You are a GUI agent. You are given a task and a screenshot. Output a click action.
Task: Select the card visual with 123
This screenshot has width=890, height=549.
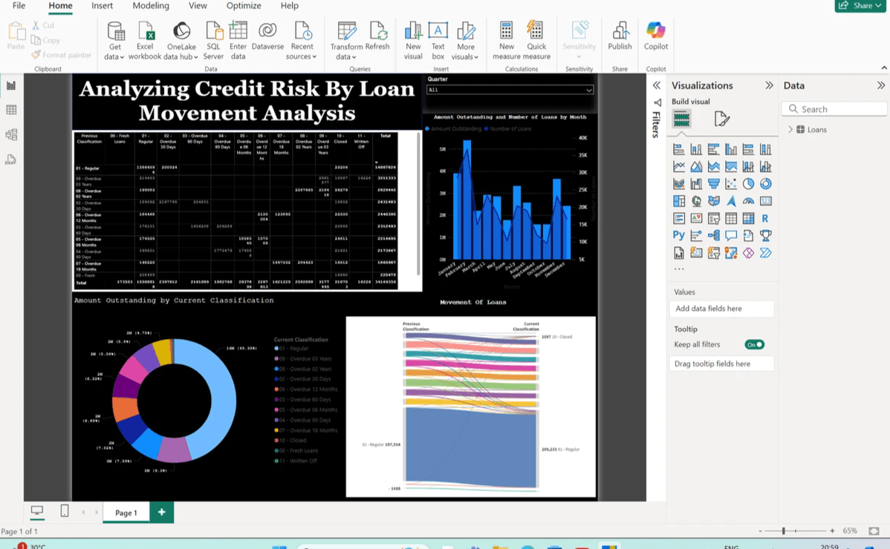pyautogui.click(x=766, y=201)
